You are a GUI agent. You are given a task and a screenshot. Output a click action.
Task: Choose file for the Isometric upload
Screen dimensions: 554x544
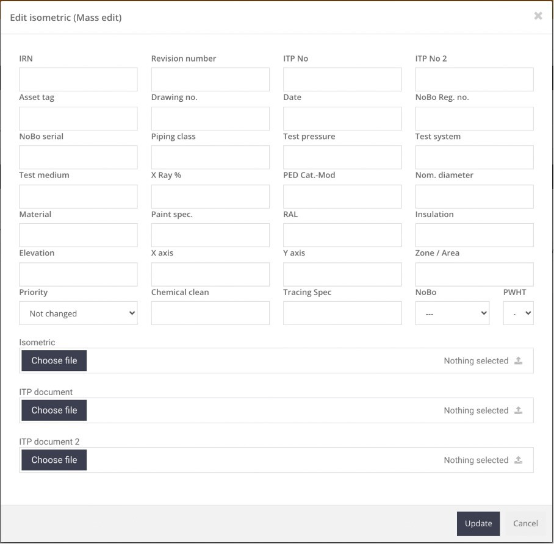[54, 360]
